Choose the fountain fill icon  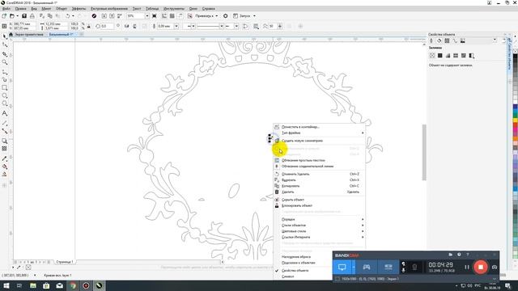tap(448, 56)
